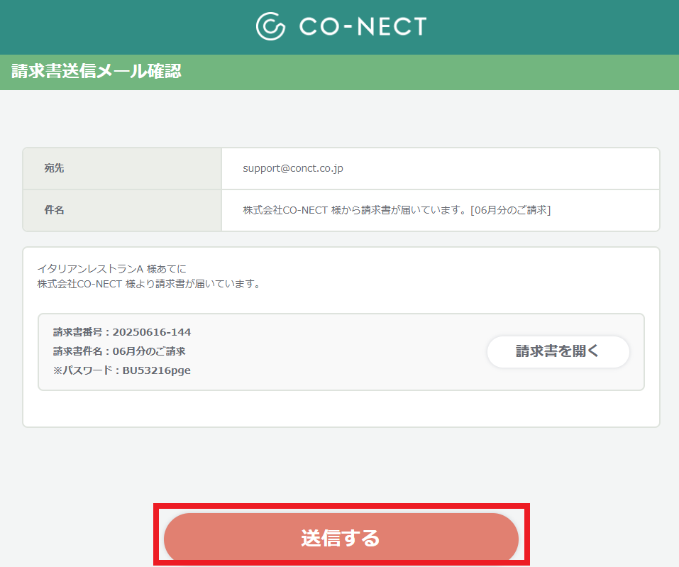Select the line イタリアンレストランA 様あてに
This screenshot has height=567, width=679.
[x=111, y=269]
